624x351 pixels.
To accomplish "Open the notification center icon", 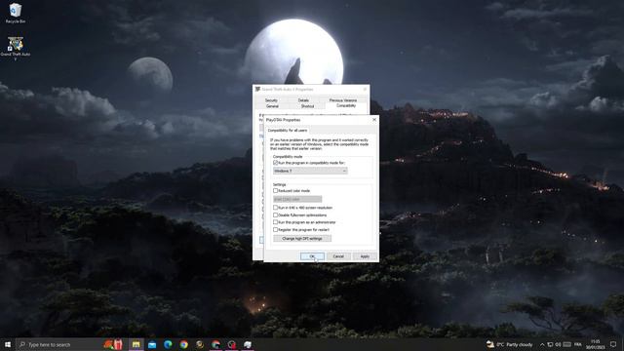I will 613,344.
